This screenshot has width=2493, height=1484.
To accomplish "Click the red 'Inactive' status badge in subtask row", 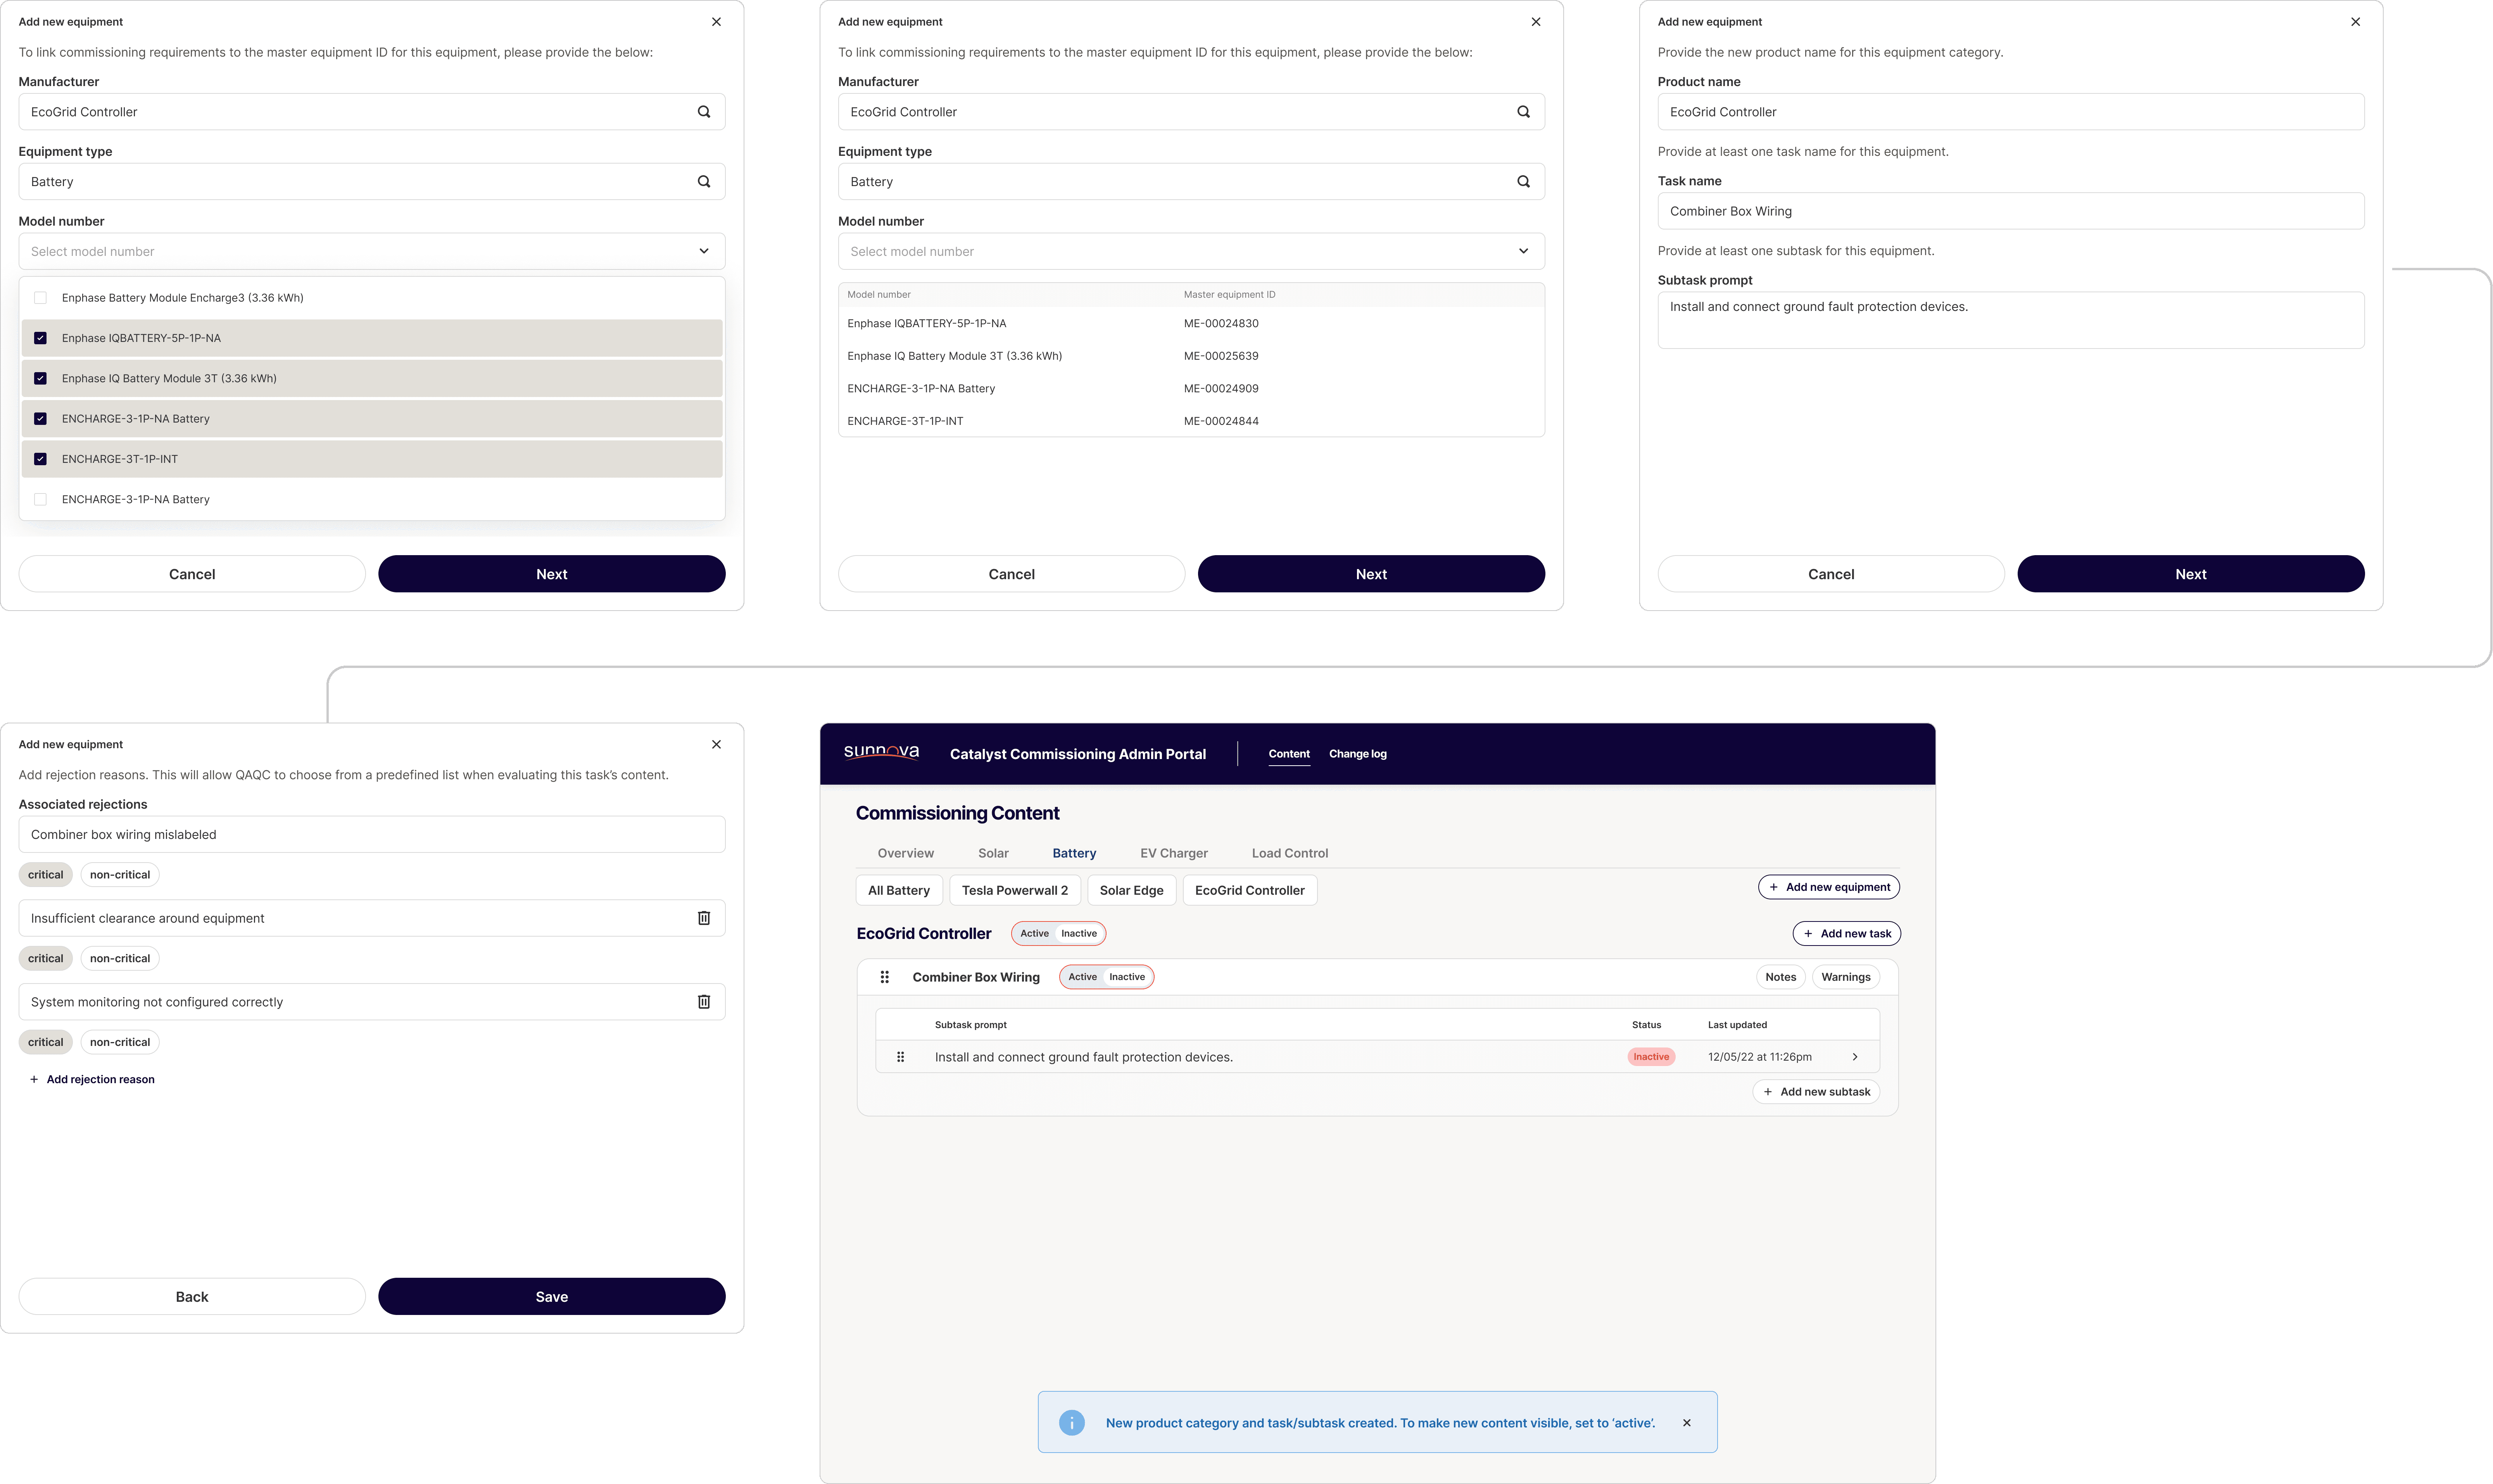I will [x=1651, y=1057].
